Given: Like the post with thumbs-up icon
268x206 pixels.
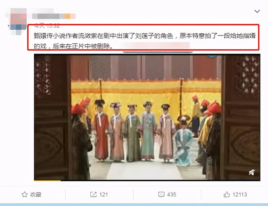Looking at the screenshot, I should click(227, 194).
